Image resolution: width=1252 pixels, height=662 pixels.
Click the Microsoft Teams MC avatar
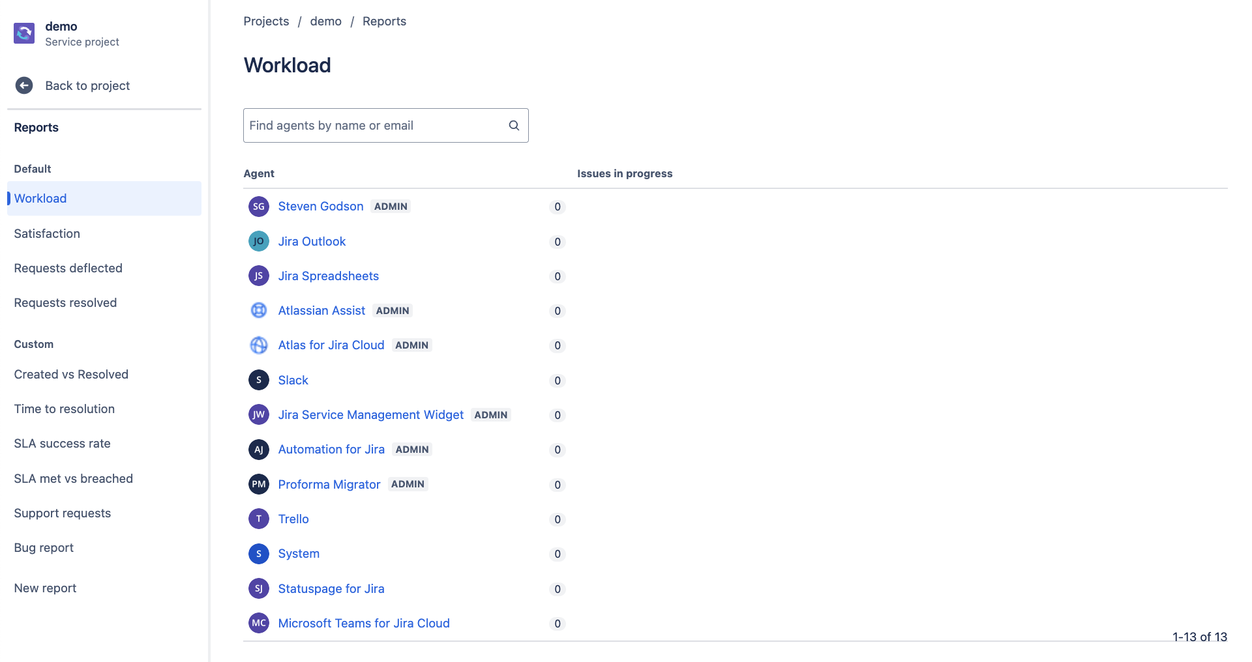tap(259, 623)
